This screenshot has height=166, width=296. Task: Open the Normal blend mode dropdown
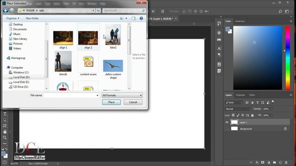coord(238,109)
